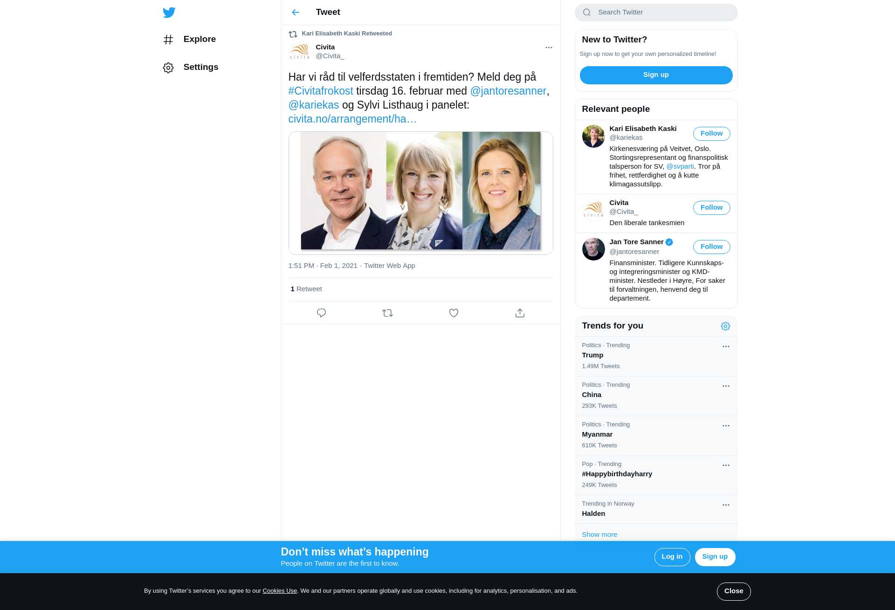Screen dimensions: 895x610
Task: Toggle Follow for Kari Elisabeth Kaski
Action: (x=711, y=134)
